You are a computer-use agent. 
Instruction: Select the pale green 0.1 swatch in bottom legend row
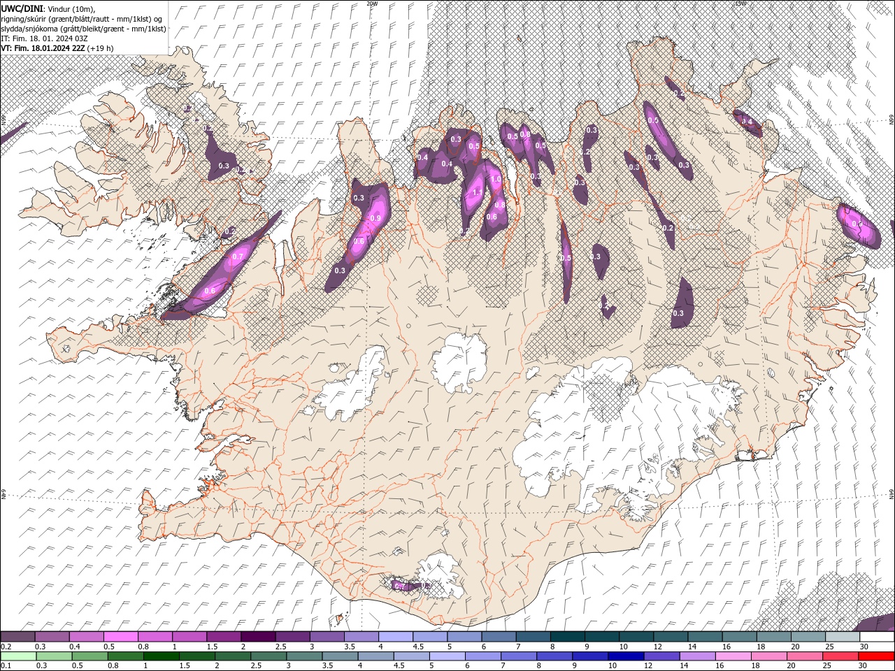(x=18, y=656)
